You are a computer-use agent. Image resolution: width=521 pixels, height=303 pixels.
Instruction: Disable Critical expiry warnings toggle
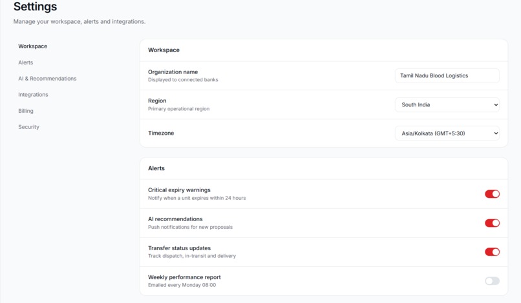(492, 194)
